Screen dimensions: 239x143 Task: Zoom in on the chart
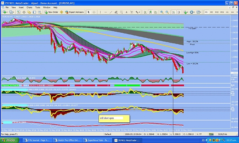[162, 12]
